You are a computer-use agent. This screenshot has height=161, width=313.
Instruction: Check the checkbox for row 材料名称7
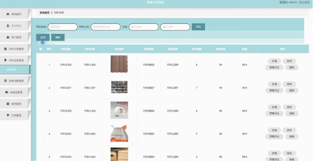41,88
